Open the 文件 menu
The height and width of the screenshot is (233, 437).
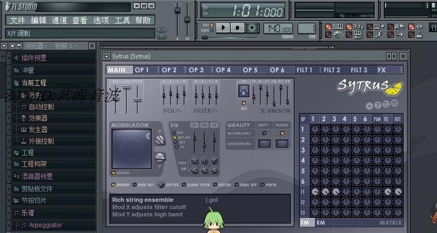click(17, 20)
